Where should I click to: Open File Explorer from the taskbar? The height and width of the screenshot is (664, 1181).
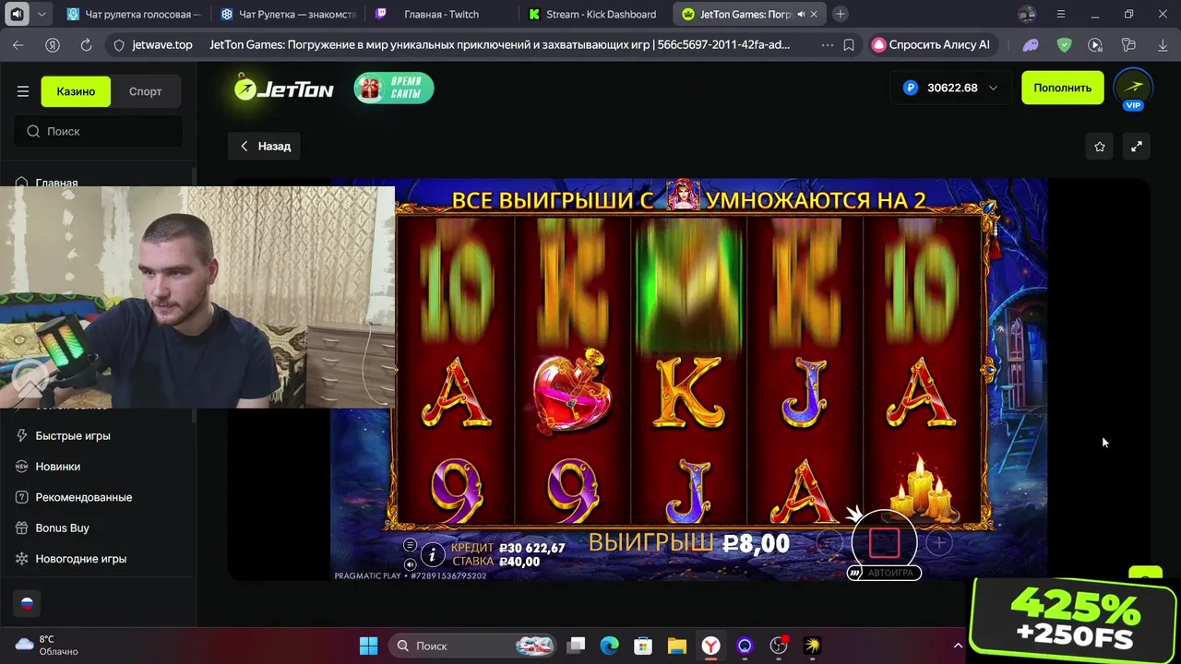point(677,646)
